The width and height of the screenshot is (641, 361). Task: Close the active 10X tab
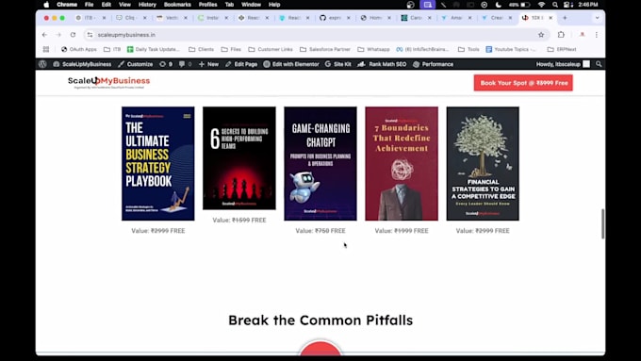(551, 18)
